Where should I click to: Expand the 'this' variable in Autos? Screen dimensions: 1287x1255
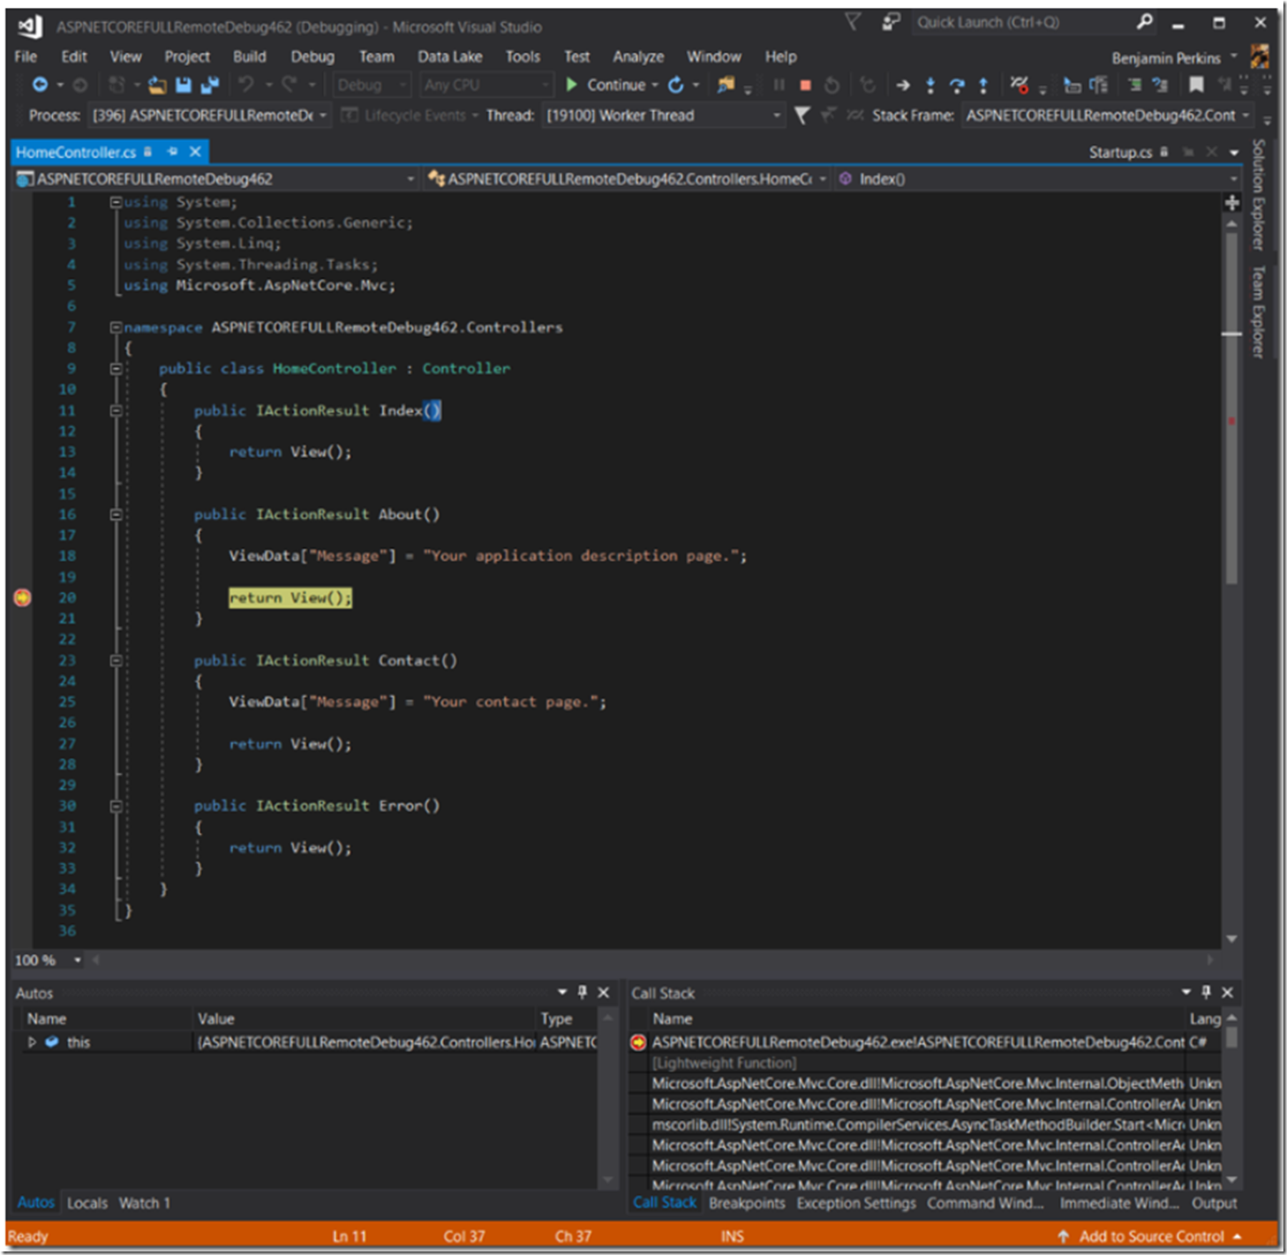click(33, 1042)
